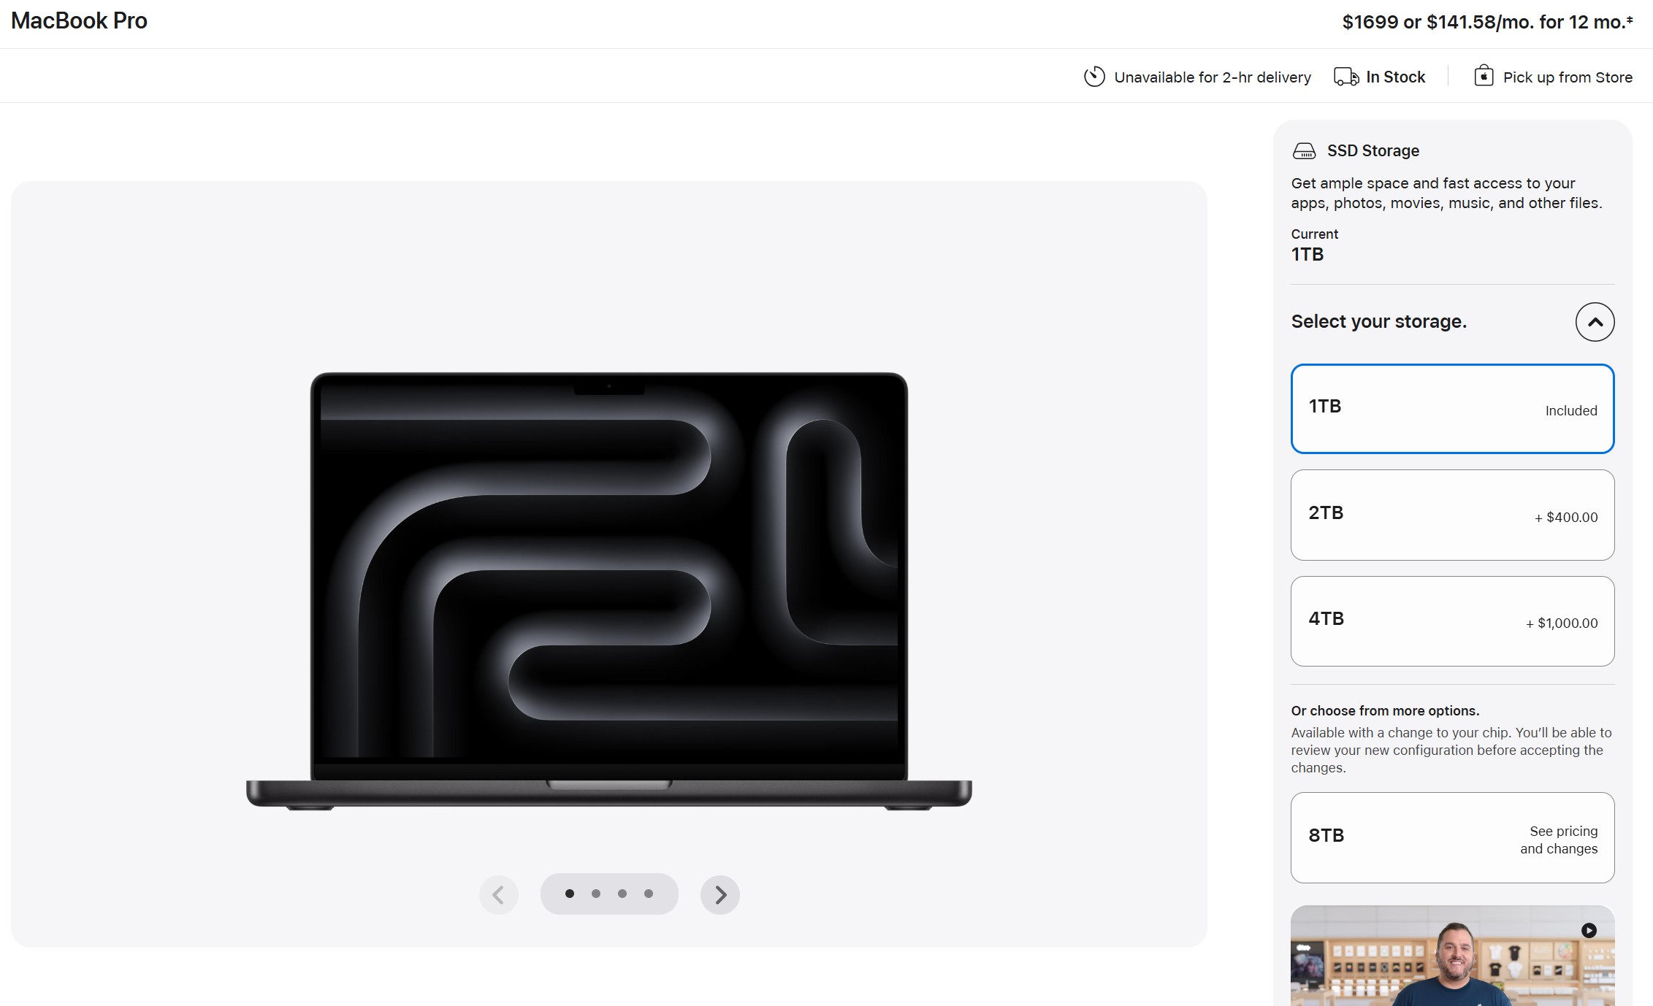Click the SSD Storage drive icon
The height and width of the screenshot is (1006, 1653).
click(x=1304, y=151)
